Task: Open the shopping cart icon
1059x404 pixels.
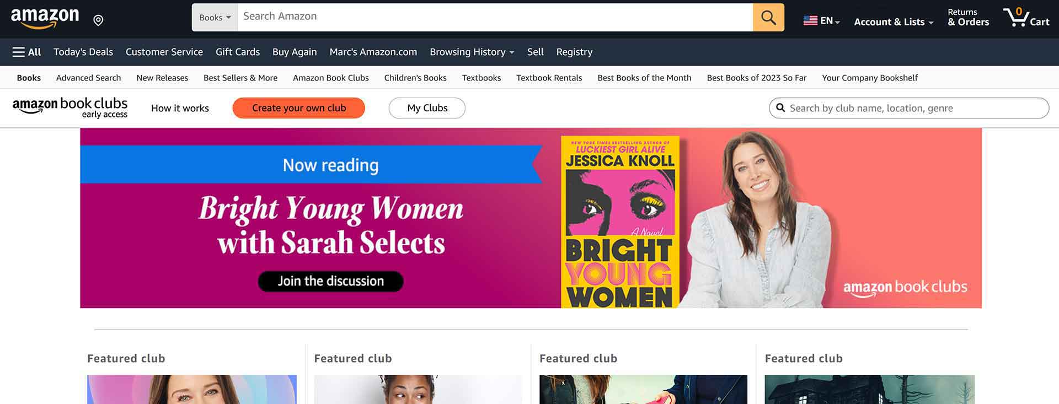Action: [1026, 18]
